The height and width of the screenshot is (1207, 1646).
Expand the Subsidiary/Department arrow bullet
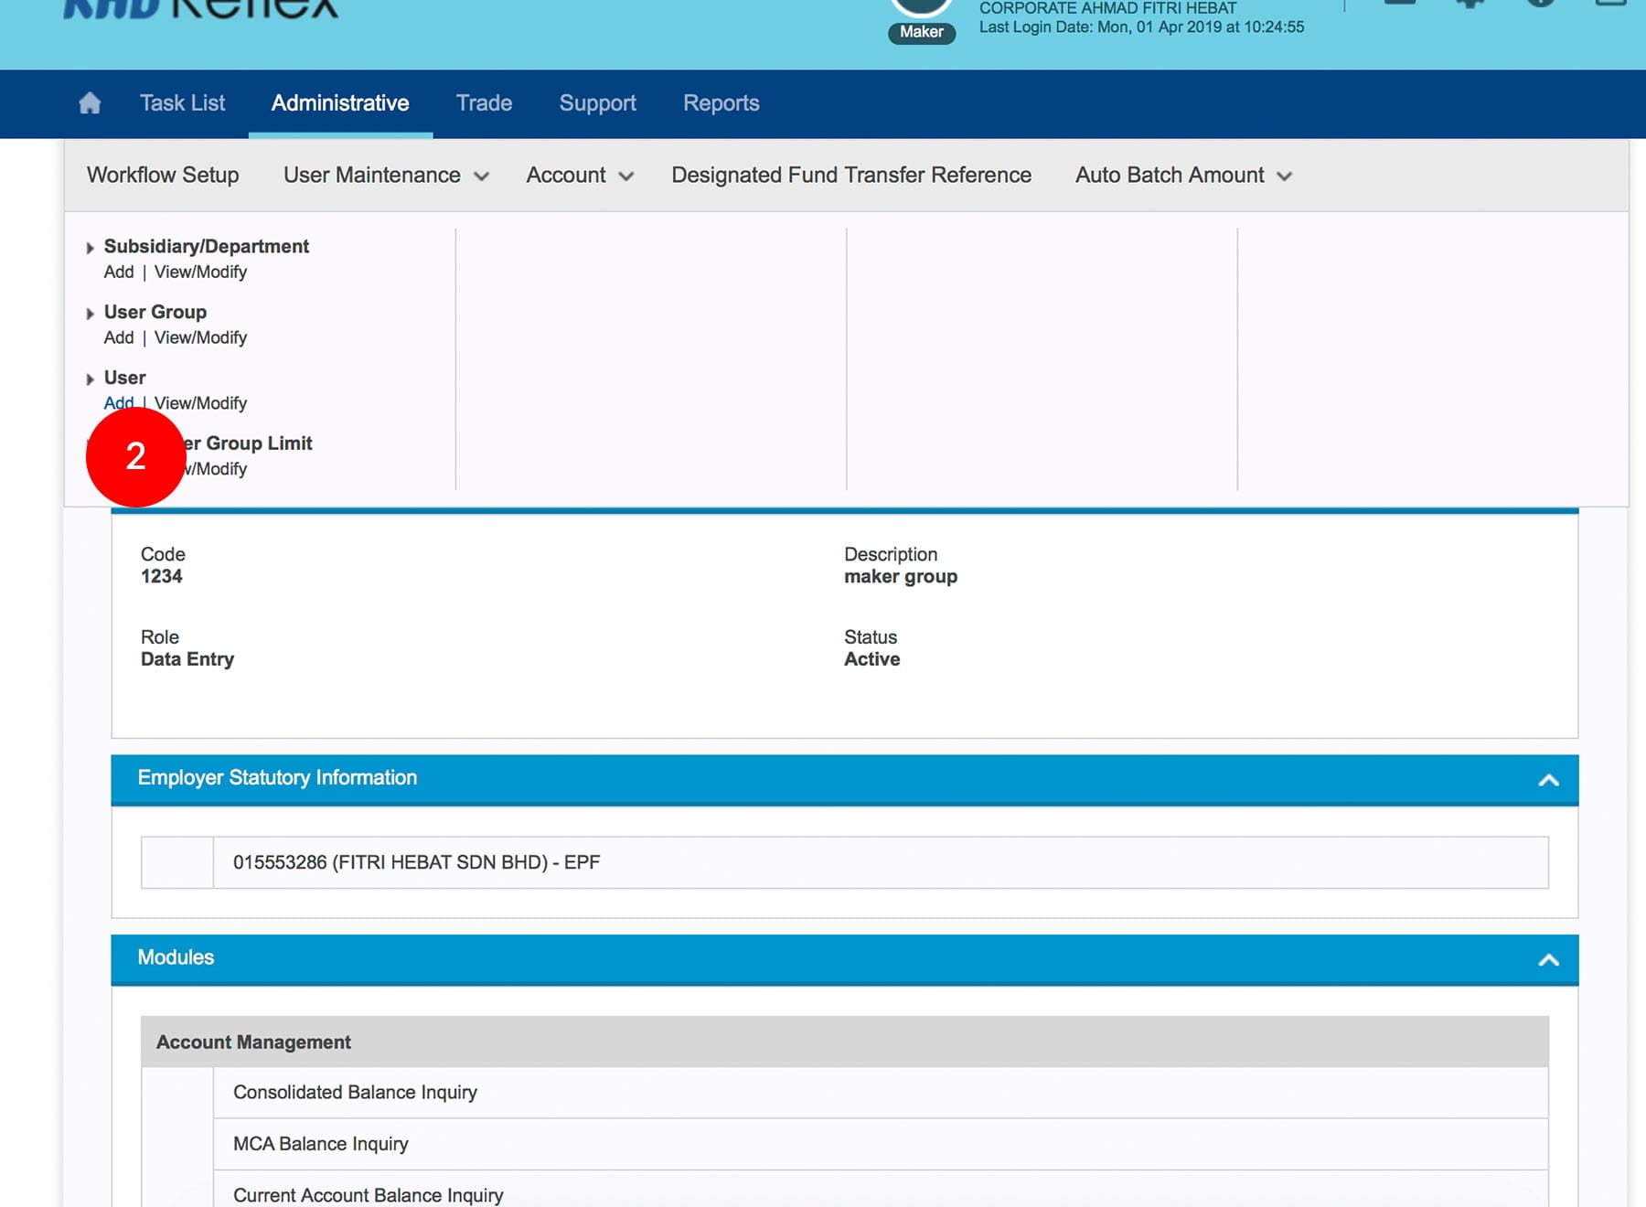tap(90, 248)
